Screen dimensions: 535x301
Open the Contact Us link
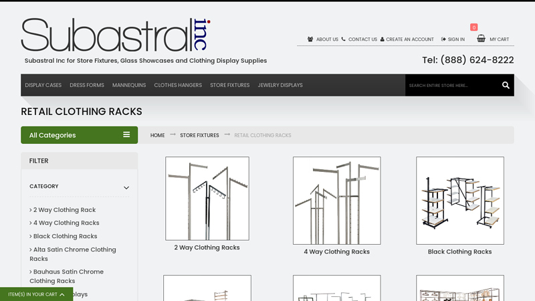click(362, 39)
